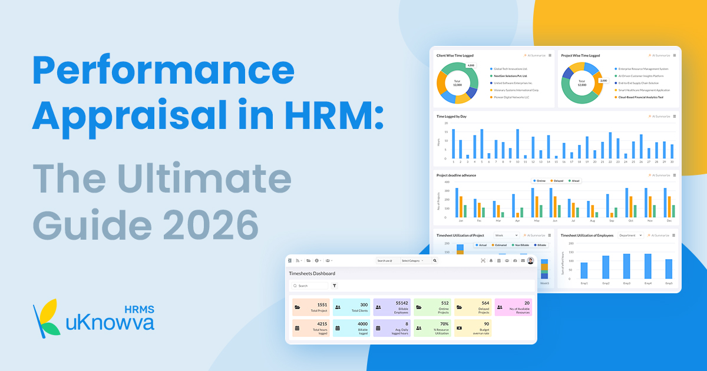Open the user profile avatar
This screenshot has width=707, height=371.
[x=530, y=260]
